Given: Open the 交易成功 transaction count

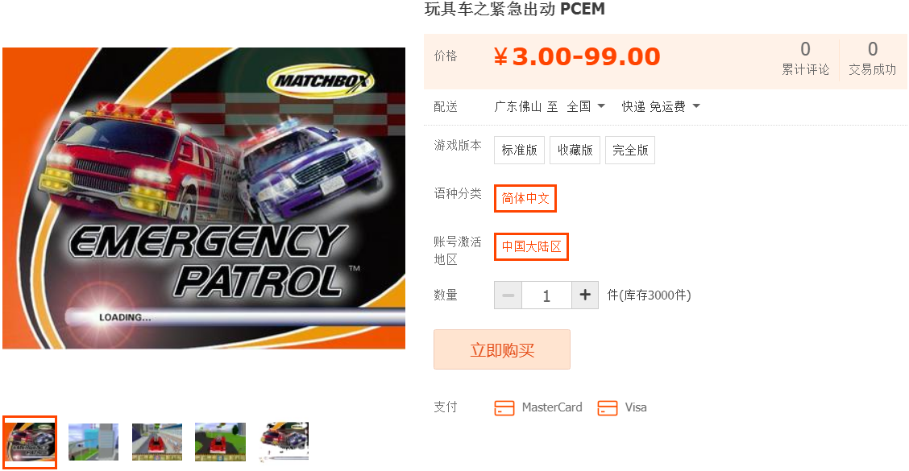Looking at the screenshot, I should [x=873, y=59].
